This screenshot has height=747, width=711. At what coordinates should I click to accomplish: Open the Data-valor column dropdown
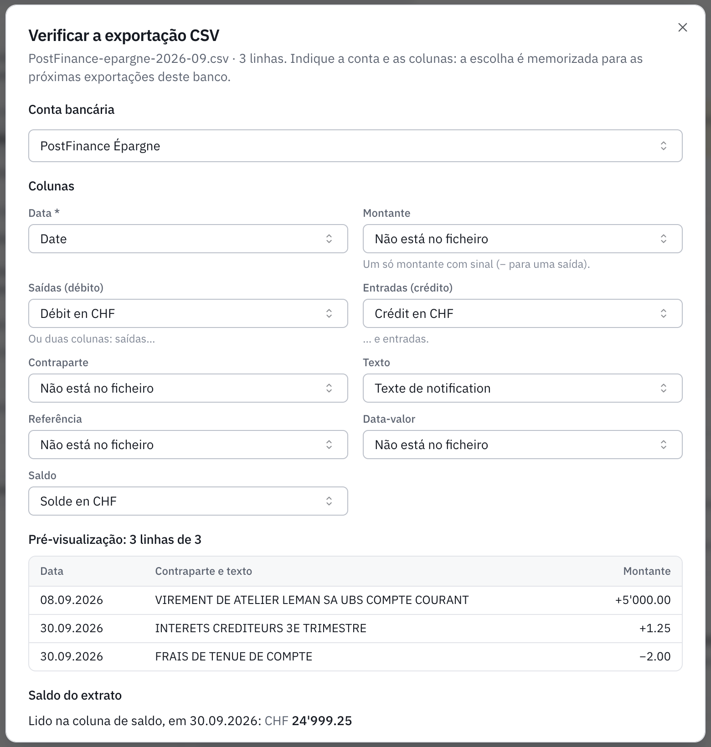point(522,445)
